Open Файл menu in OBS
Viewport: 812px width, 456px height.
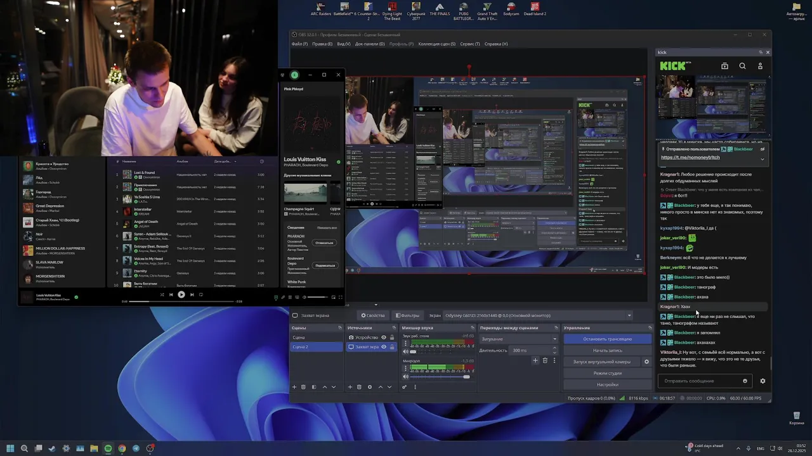[x=299, y=44]
